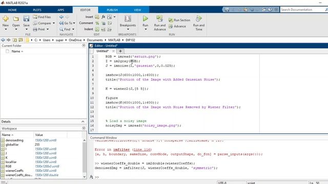Viewport: 328px width, 184px height.
Task: Click the imfilter error link
Action: (121, 150)
